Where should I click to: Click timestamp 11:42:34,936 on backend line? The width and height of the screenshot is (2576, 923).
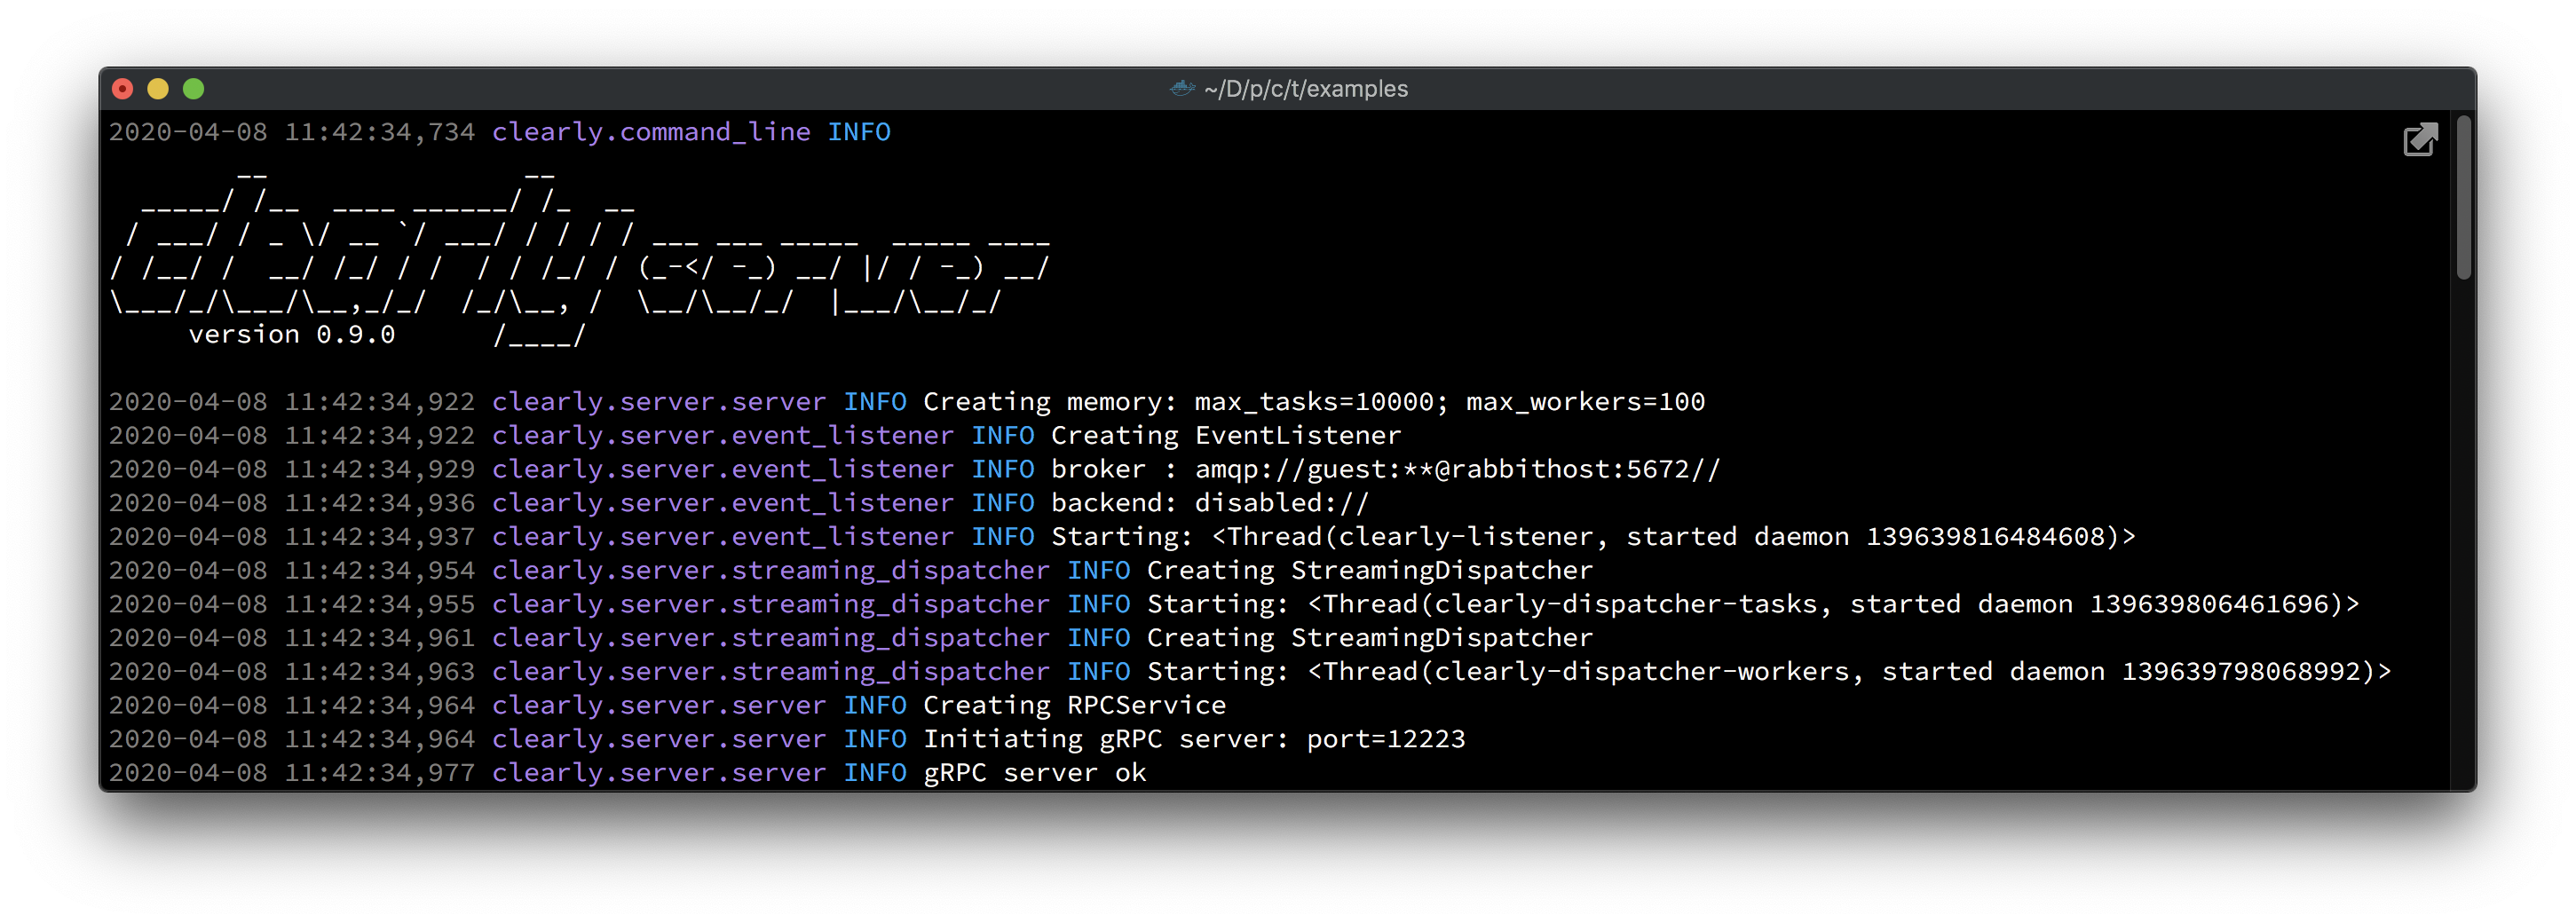pos(380,503)
